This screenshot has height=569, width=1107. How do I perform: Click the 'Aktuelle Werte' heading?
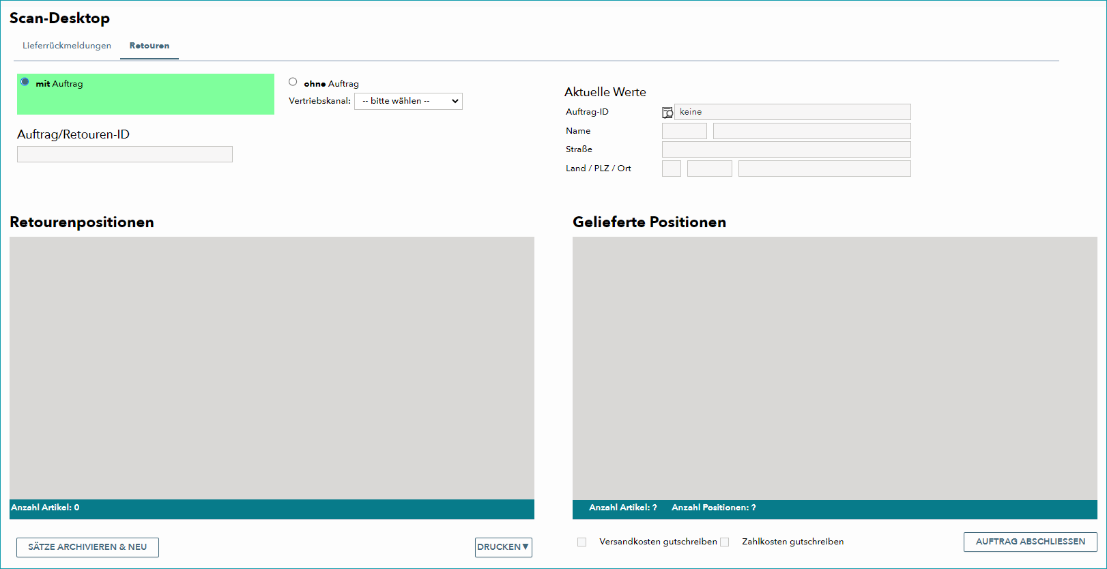(605, 92)
